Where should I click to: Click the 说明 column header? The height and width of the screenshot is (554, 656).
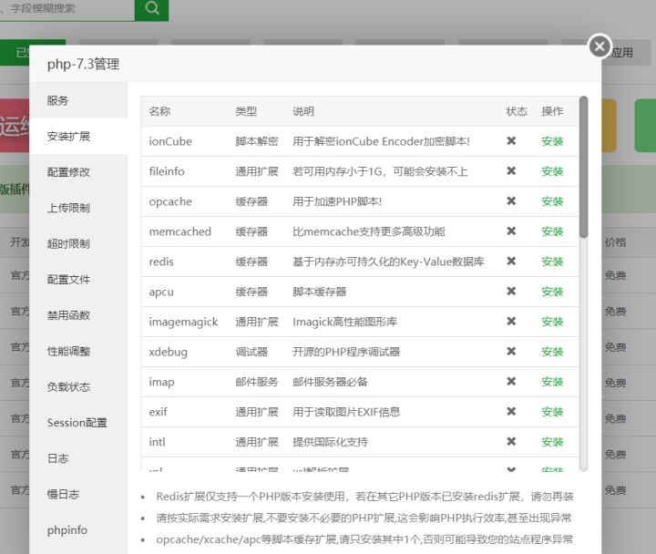pyautogui.click(x=303, y=111)
